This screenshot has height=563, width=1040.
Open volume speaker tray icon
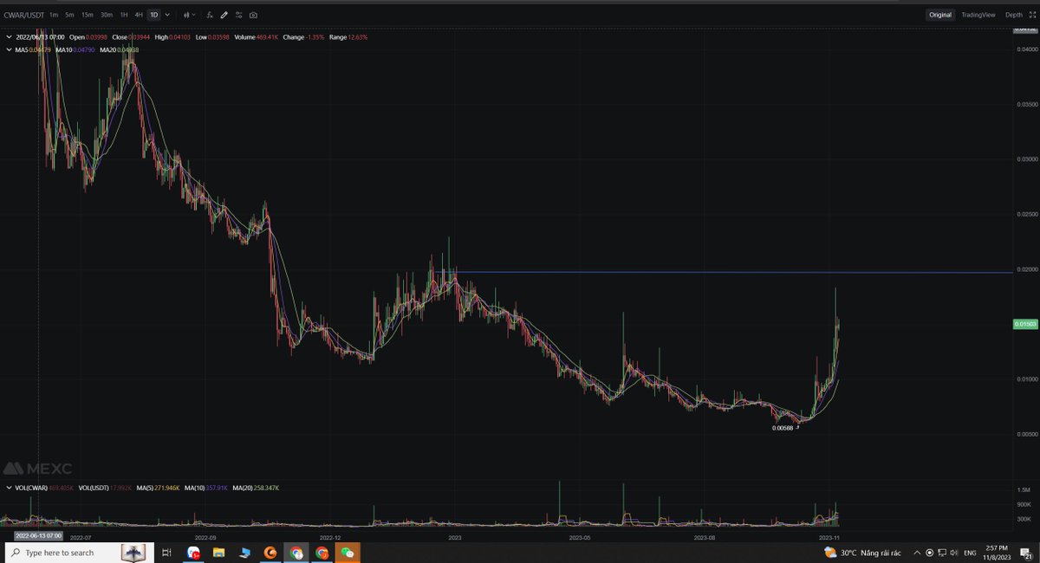point(953,553)
